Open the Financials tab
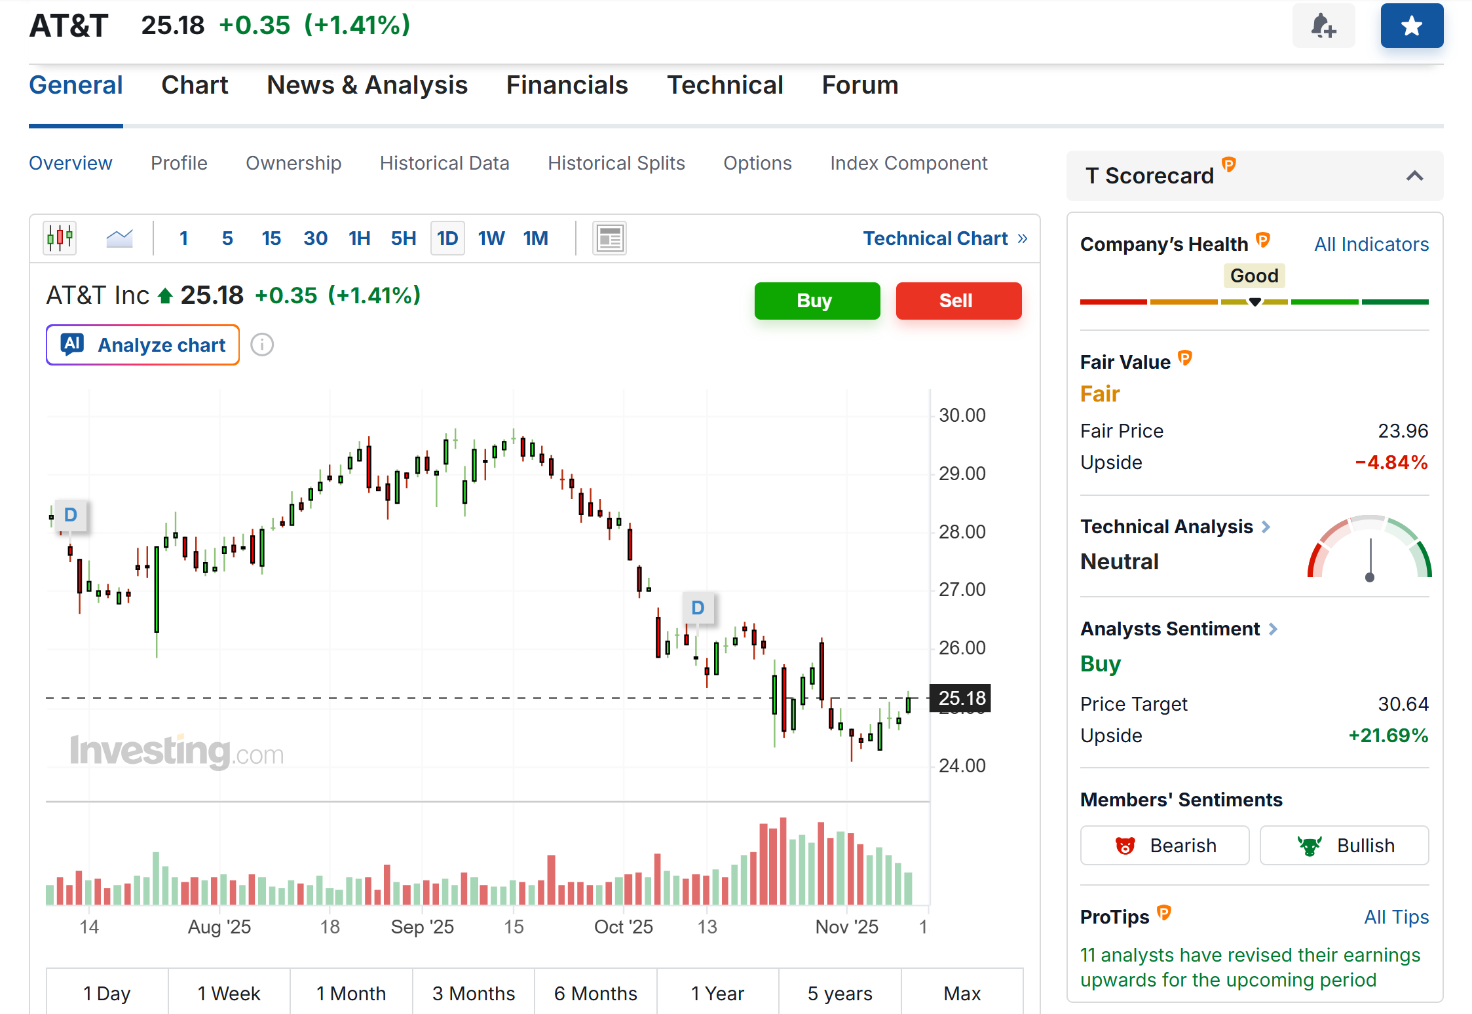This screenshot has height=1014, width=1472. click(x=567, y=84)
